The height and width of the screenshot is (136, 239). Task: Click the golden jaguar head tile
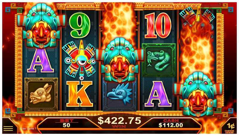click(x=41, y=94)
